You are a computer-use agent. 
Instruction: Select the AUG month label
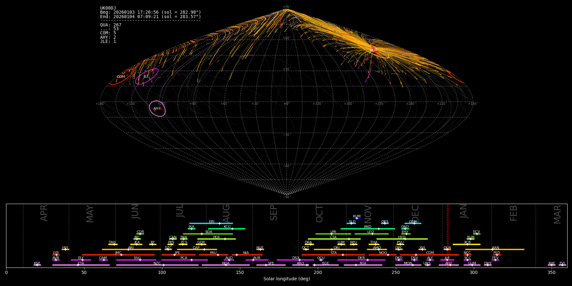[226, 214]
